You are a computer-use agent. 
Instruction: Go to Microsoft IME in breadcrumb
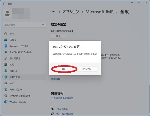[x=99, y=12]
